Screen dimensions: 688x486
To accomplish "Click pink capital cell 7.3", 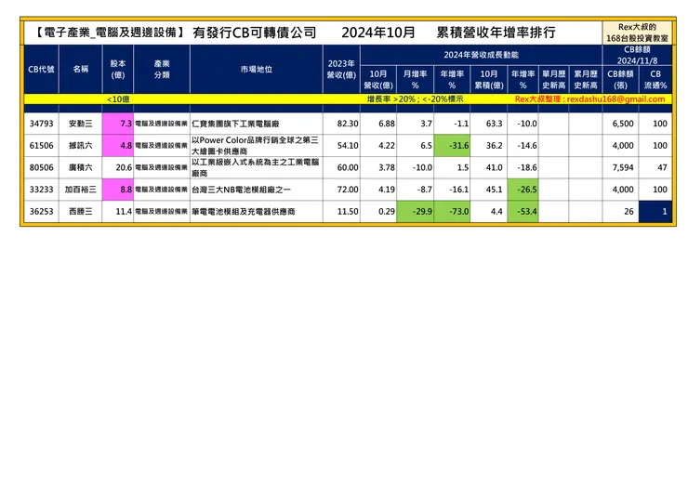I will [x=117, y=124].
